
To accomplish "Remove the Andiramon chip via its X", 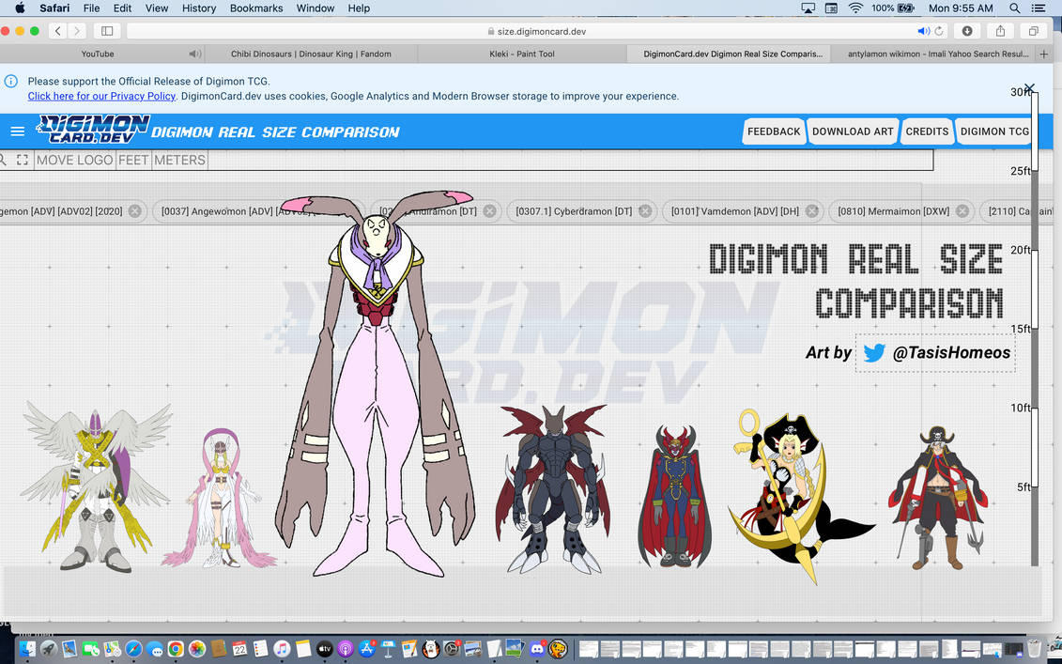I will [x=490, y=211].
